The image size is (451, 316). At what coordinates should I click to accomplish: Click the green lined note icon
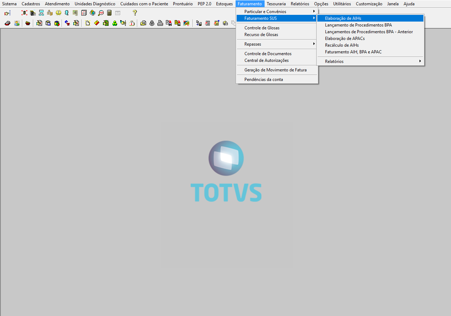(75, 13)
